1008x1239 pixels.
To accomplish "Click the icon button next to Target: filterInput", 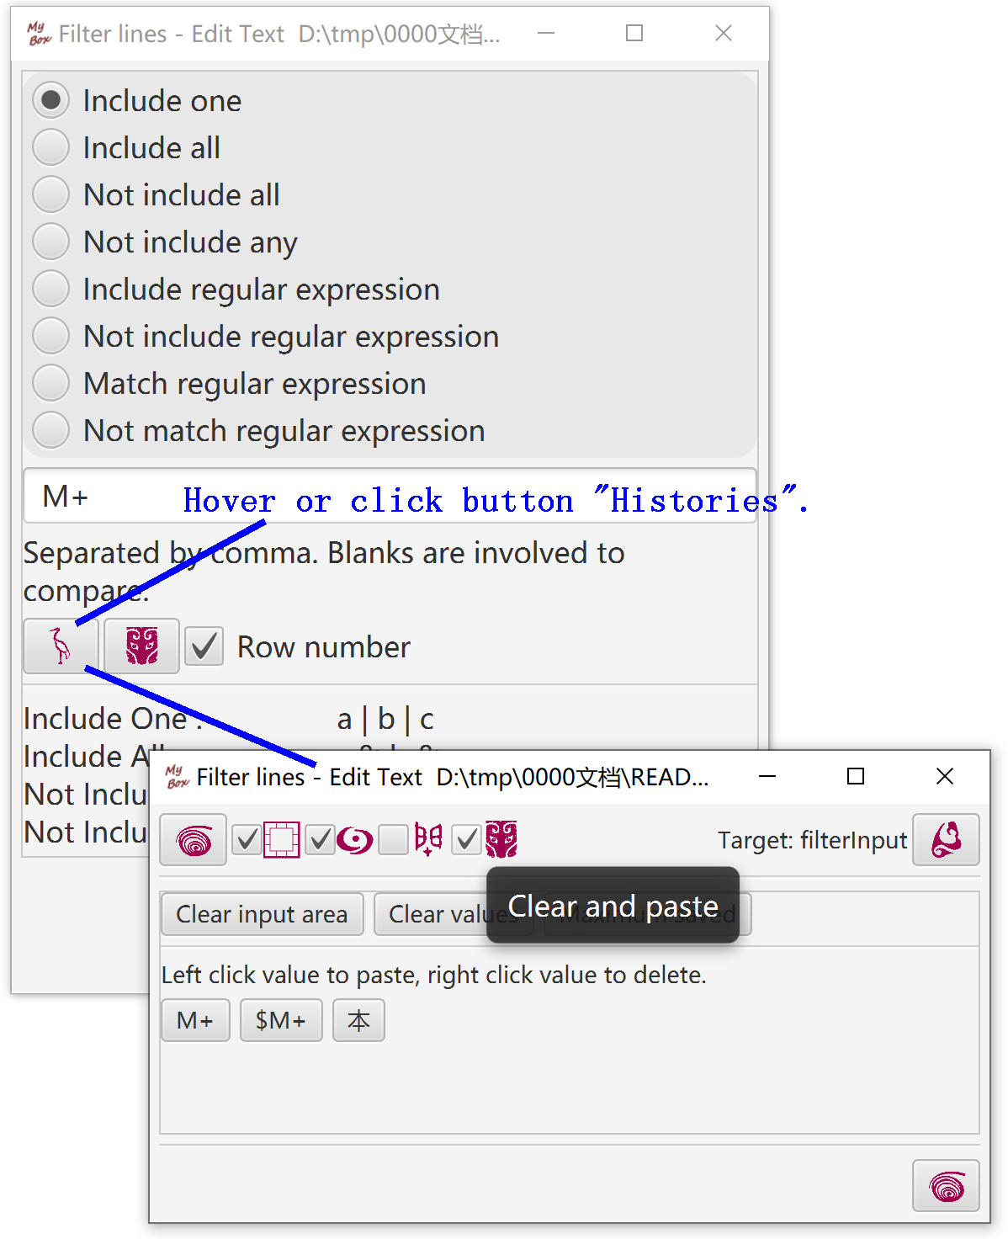I will coord(946,840).
